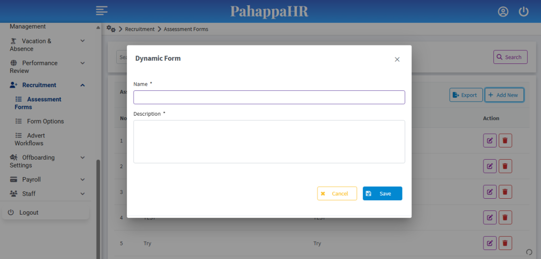The height and width of the screenshot is (259, 541).
Task: Click the hamburger menu icon in header
Action: click(x=102, y=11)
